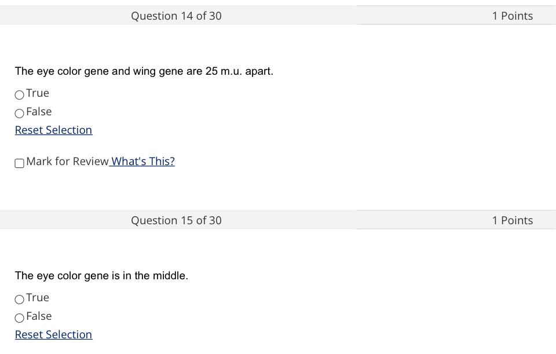Click the eye color gene statement in question 14
This screenshot has width=556, height=354.
tap(144, 71)
